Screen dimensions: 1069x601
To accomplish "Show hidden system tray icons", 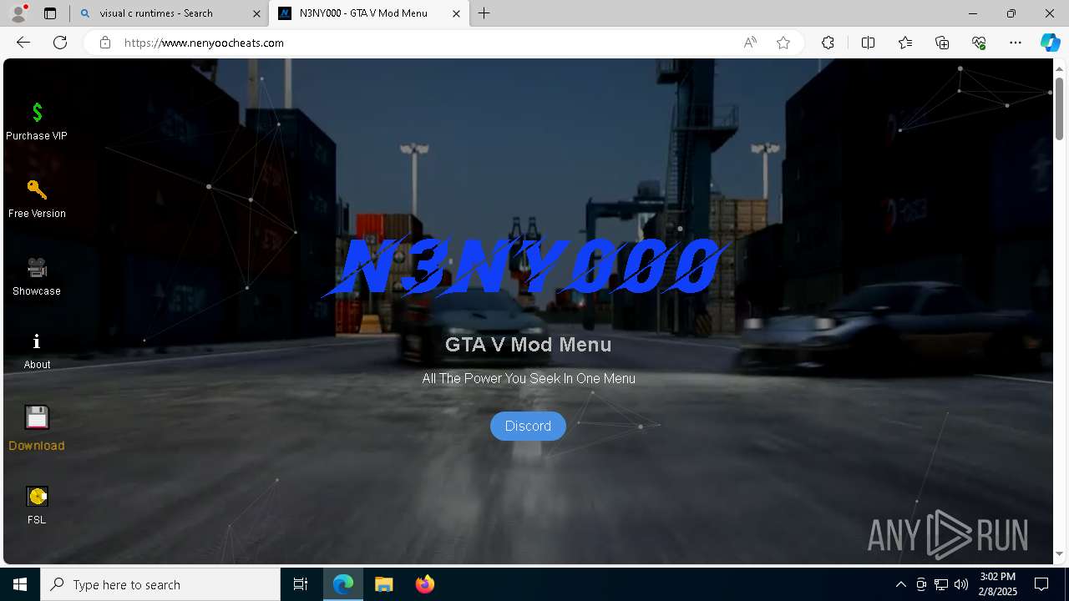I will pos(900,584).
